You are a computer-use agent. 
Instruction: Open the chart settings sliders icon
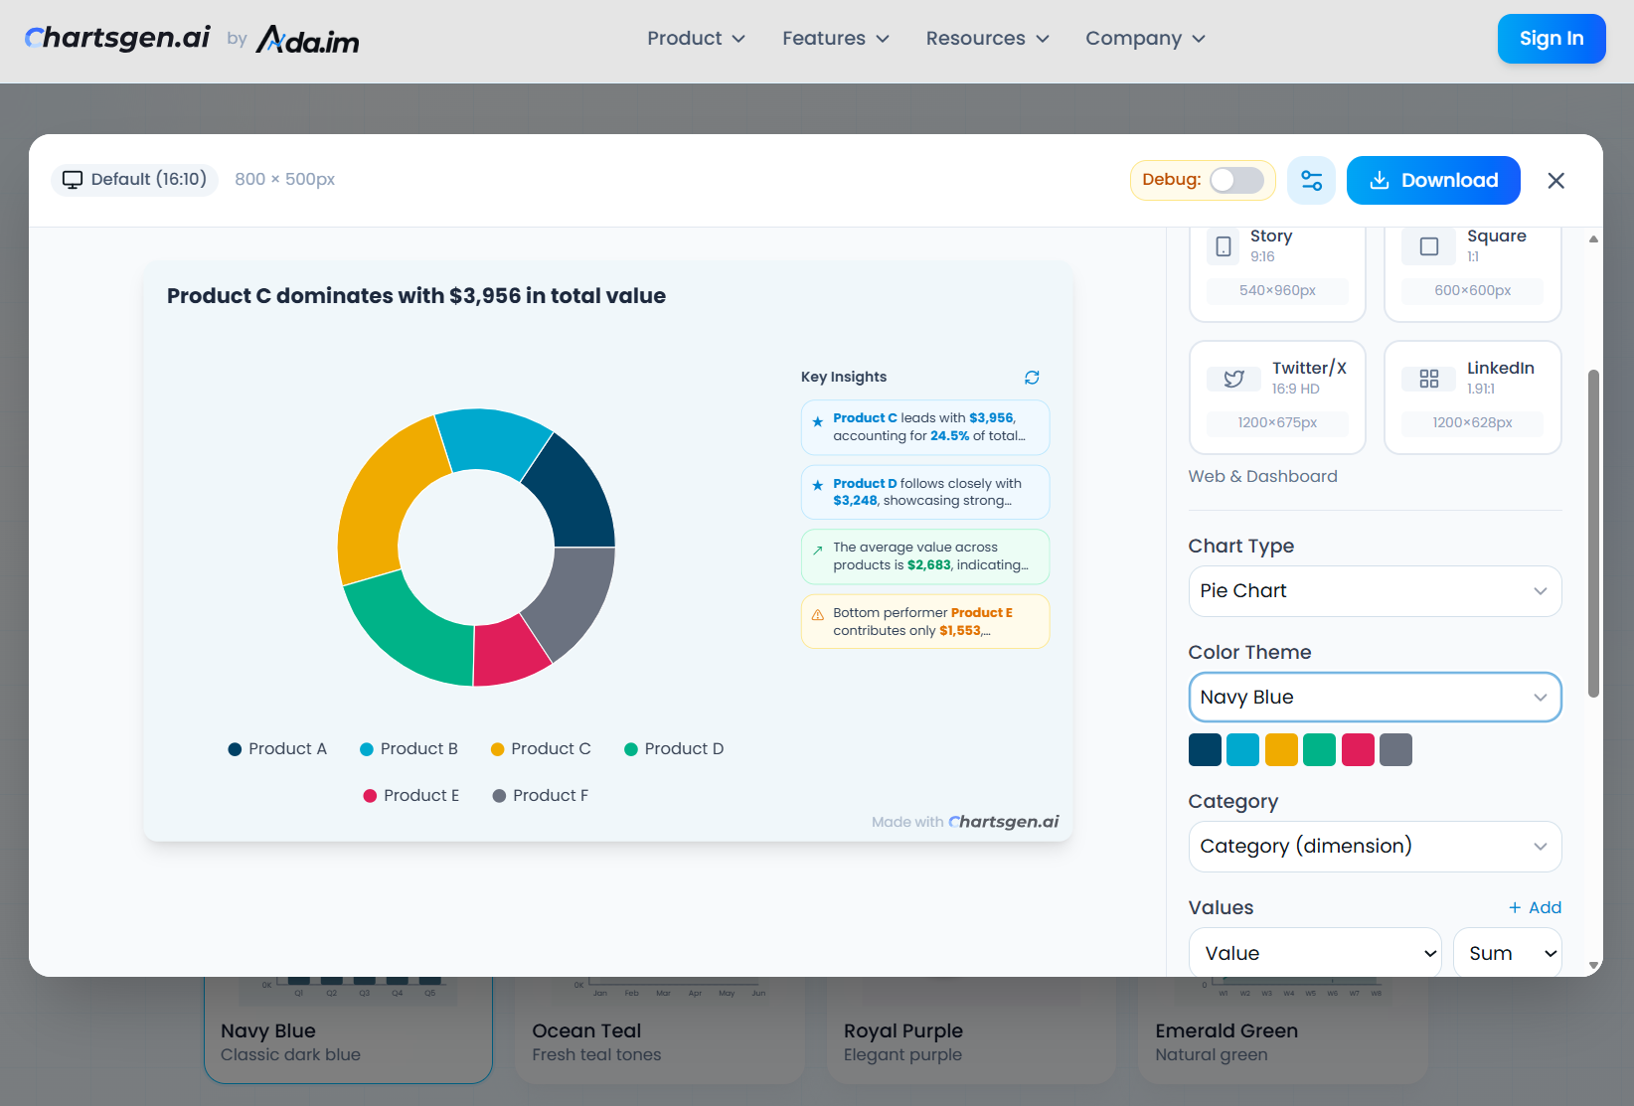click(1311, 180)
